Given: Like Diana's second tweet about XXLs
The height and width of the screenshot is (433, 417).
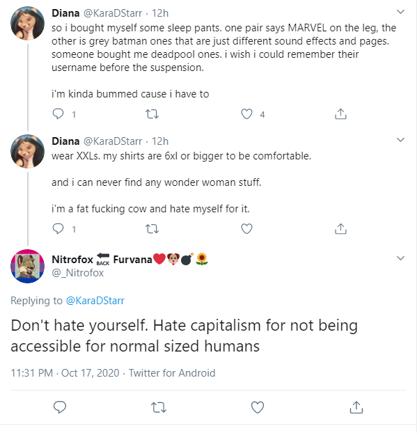Looking at the screenshot, I should (x=246, y=228).
